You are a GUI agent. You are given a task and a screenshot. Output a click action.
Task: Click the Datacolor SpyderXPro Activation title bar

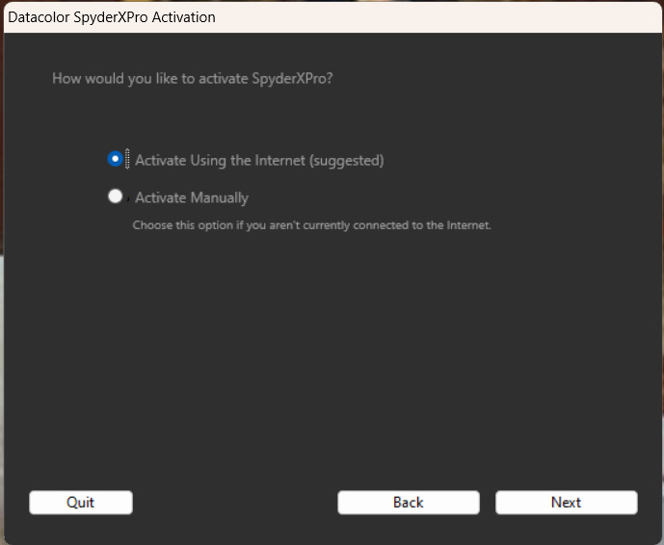(x=332, y=17)
